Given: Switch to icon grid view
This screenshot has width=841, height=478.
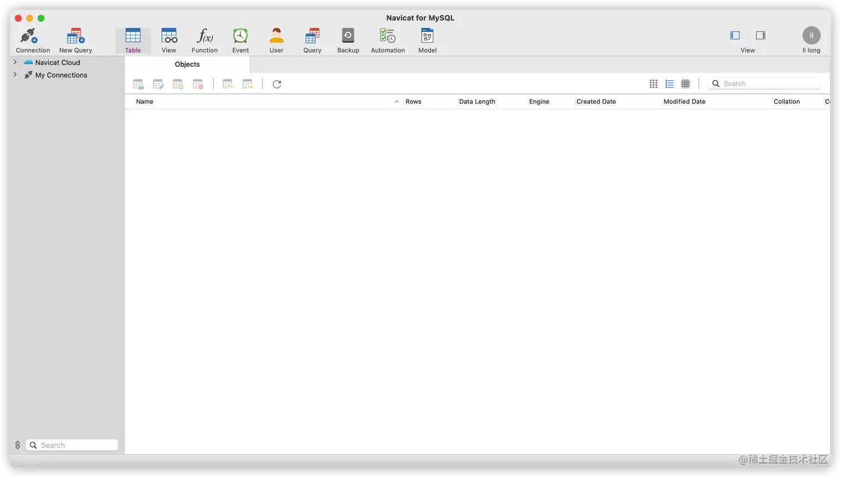Looking at the screenshot, I should [x=654, y=83].
